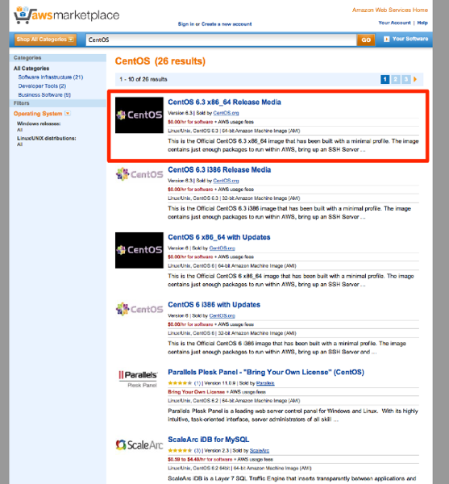Click Parallels Plesk star rating
The image size is (449, 484).
[180, 383]
